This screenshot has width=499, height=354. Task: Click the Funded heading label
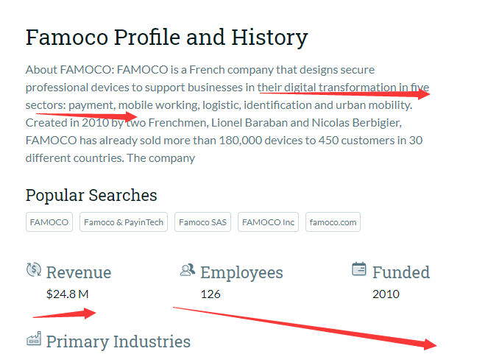401,272
